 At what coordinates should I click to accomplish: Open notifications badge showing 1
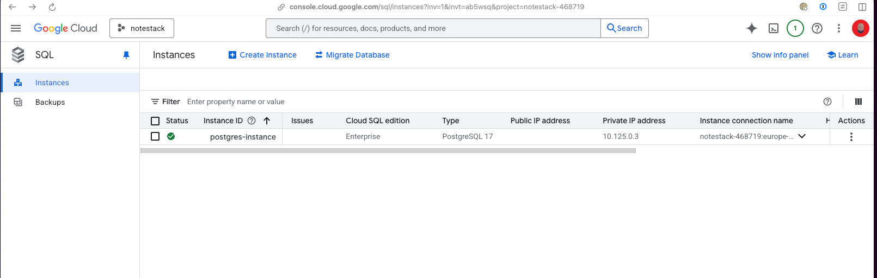pyautogui.click(x=795, y=28)
